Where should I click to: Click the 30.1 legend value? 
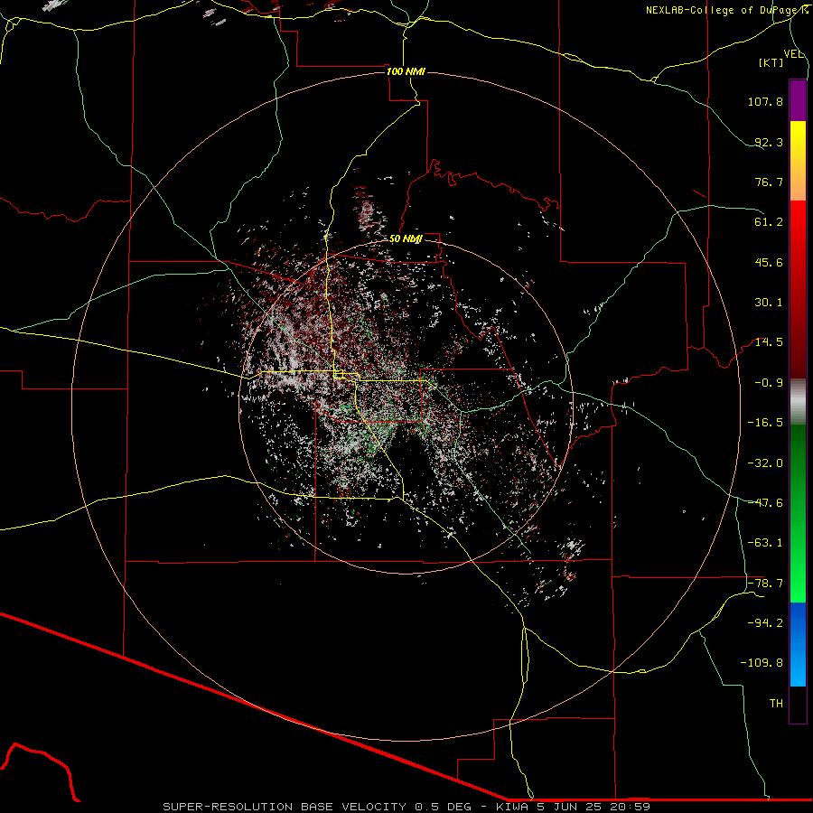[769, 303]
